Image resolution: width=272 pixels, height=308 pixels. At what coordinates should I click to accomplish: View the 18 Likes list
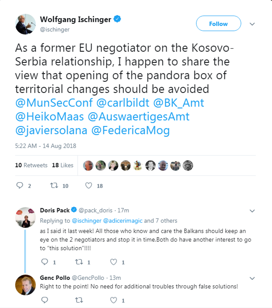pos(63,165)
